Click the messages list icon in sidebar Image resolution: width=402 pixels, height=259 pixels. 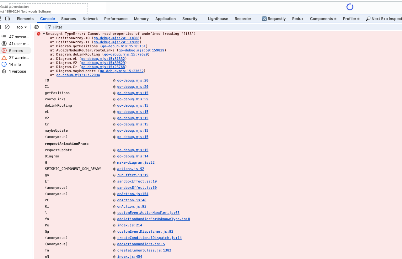[4, 37]
